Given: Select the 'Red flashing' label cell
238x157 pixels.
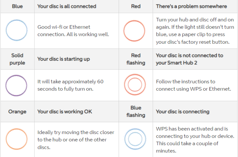Looking at the screenshot, I should click(x=136, y=59).
